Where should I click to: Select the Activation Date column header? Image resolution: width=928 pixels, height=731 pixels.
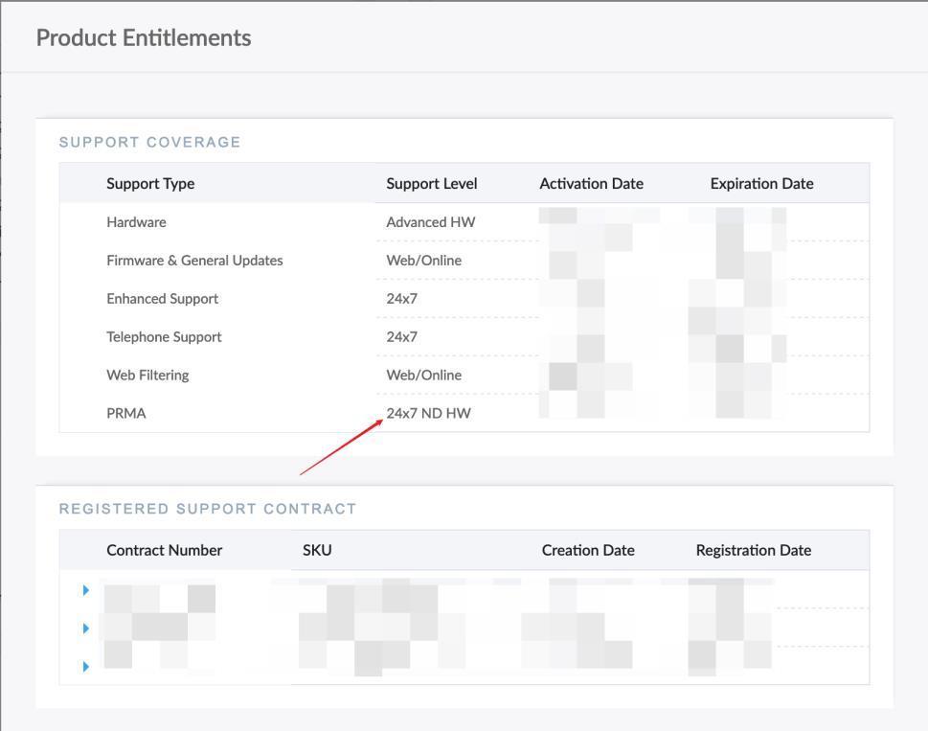[x=591, y=183]
